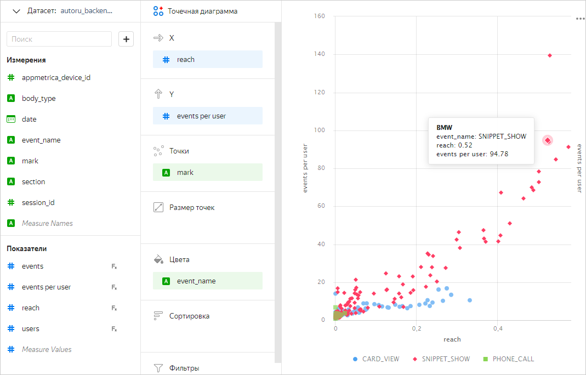
Task: Focus the field search input box
Action: pyautogui.click(x=59, y=39)
